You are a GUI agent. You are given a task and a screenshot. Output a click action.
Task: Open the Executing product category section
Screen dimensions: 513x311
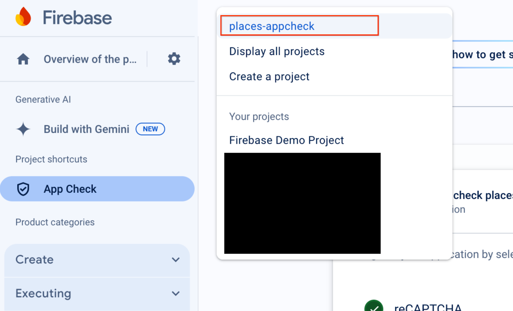pos(43,293)
